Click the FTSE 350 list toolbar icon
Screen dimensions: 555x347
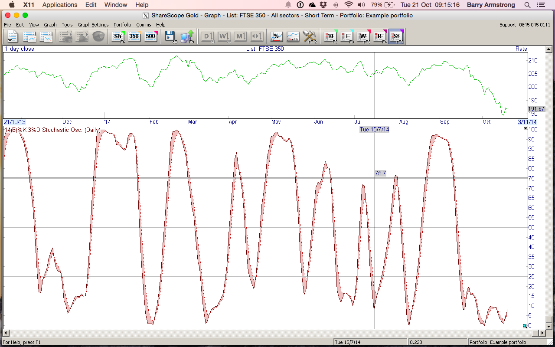tap(134, 36)
